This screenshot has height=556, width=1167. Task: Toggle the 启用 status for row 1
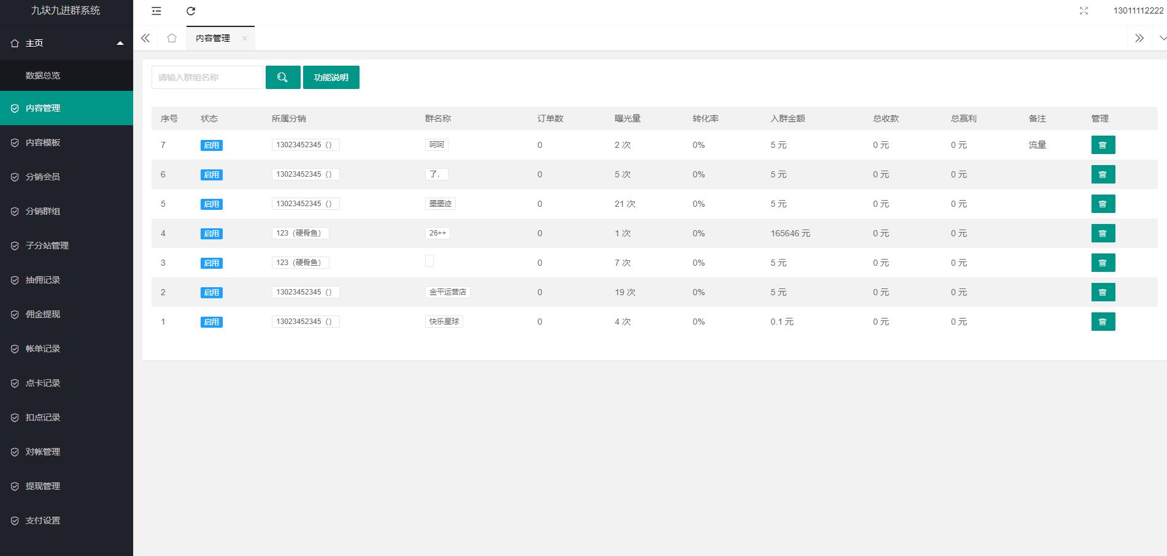pos(211,322)
